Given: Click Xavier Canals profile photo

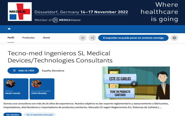Looking at the screenshot, I should click(10, 84).
